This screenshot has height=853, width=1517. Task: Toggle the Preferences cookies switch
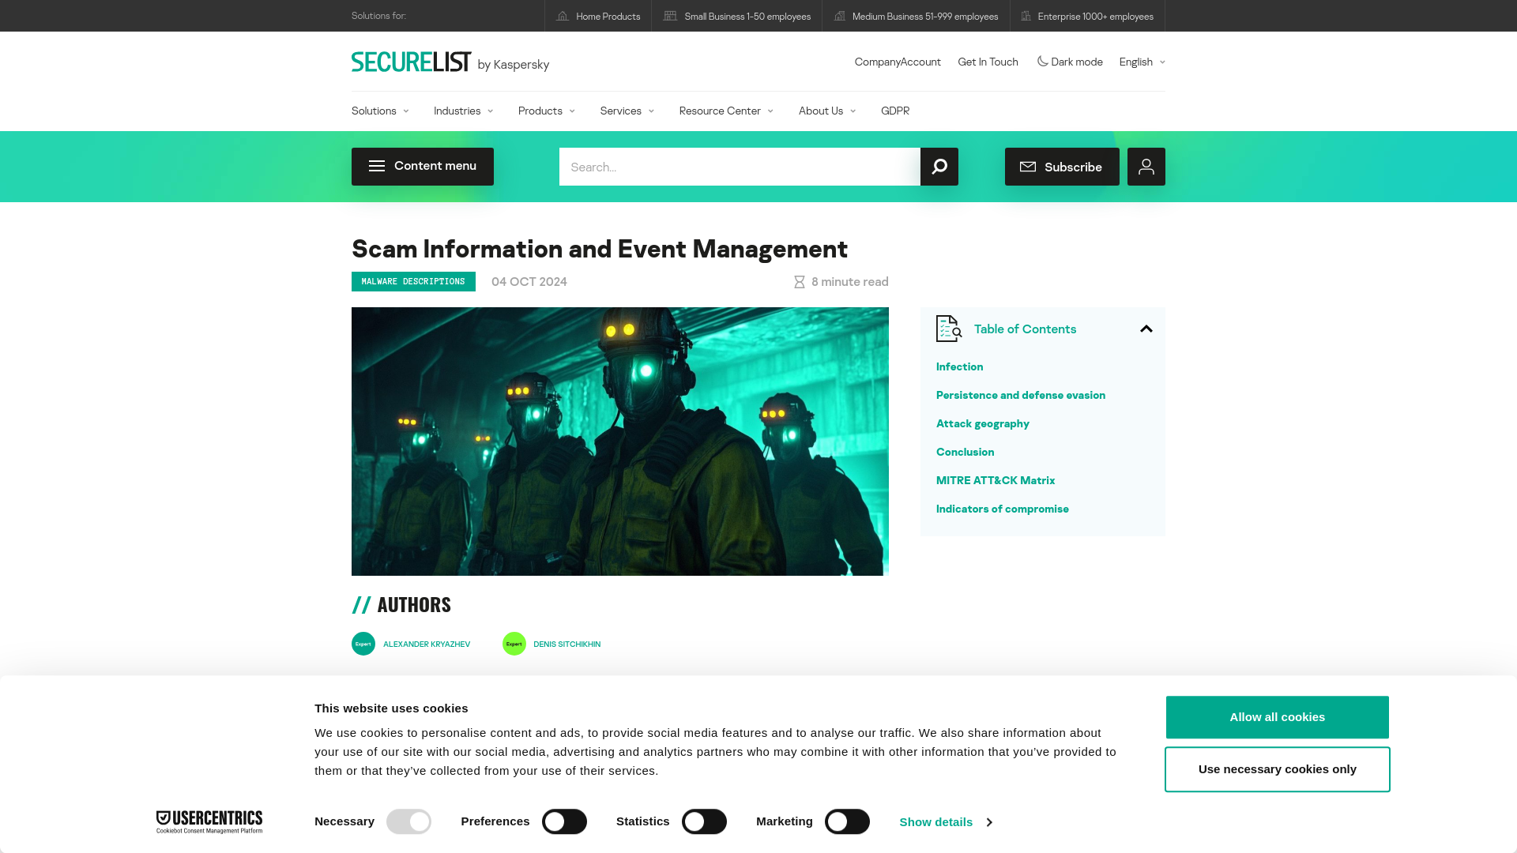point(565,821)
